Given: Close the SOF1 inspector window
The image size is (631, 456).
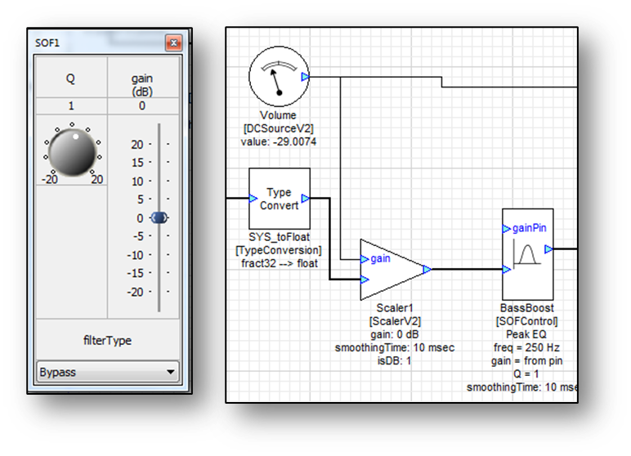Looking at the screenshot, I should (172, 42).
